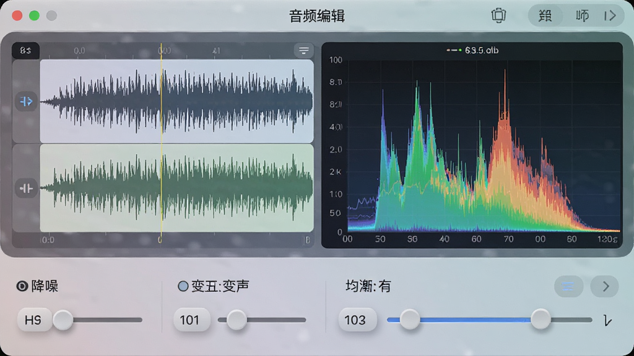Viewport: 634px width, 356px height.
Task: Click the 8s time badge
Action: tap(25, 51)
